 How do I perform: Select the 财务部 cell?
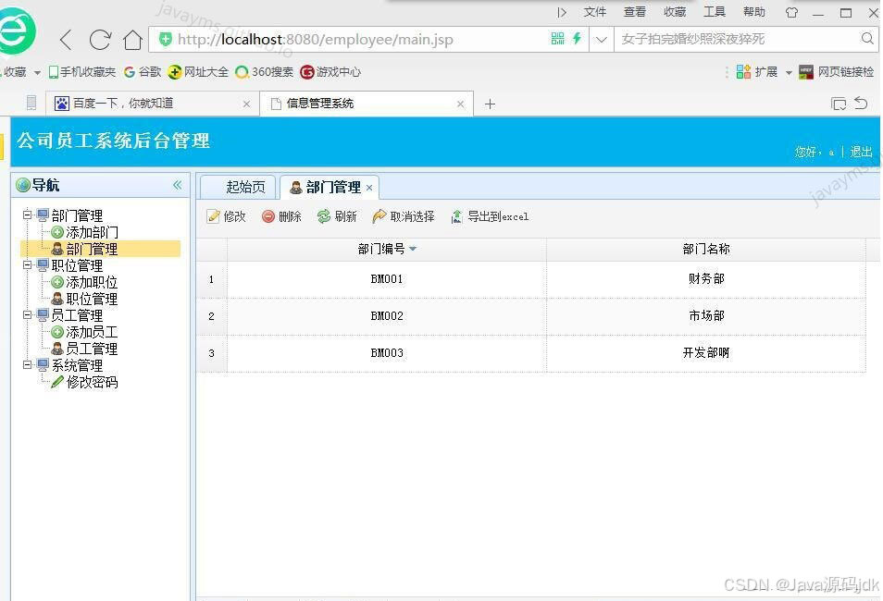(706, 279)
